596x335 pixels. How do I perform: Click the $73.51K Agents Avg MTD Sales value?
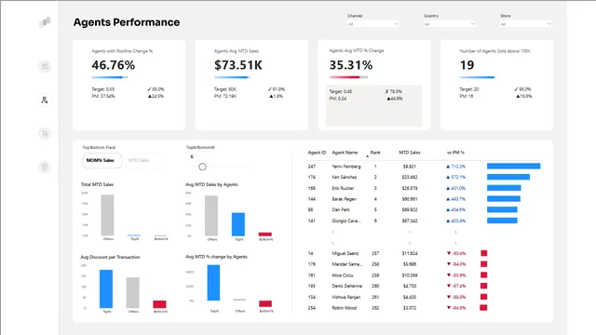(x=238, y=65)
